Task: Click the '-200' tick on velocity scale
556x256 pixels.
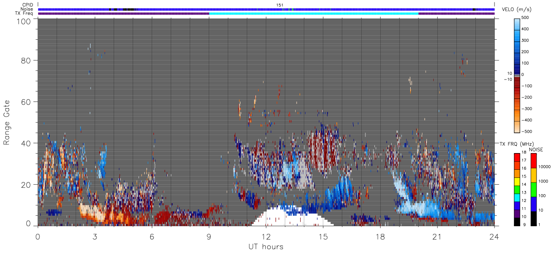Action: tap(527, 97)
